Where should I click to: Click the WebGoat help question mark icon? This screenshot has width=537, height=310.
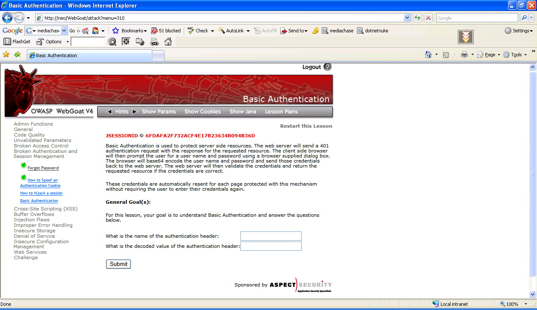[x=327, y=67]
